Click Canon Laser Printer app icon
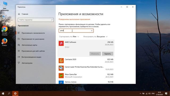 tap(61, 68)
